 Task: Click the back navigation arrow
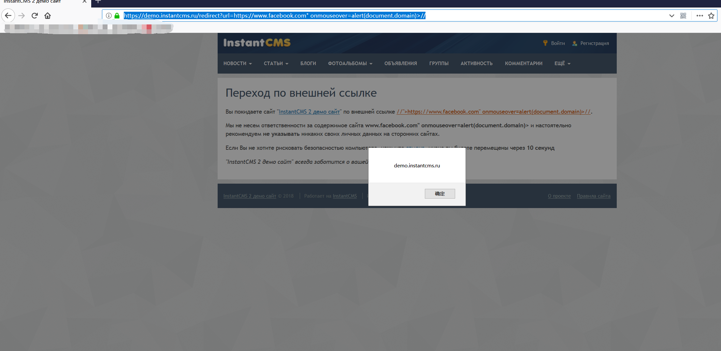[8, 15]
